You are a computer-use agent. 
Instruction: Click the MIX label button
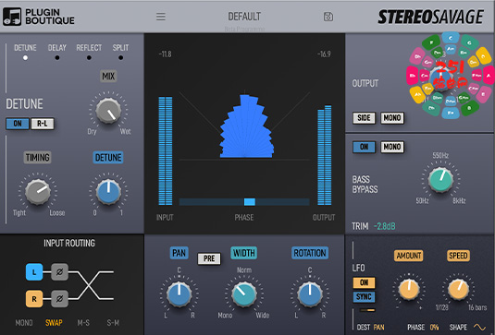pos(108,77)
